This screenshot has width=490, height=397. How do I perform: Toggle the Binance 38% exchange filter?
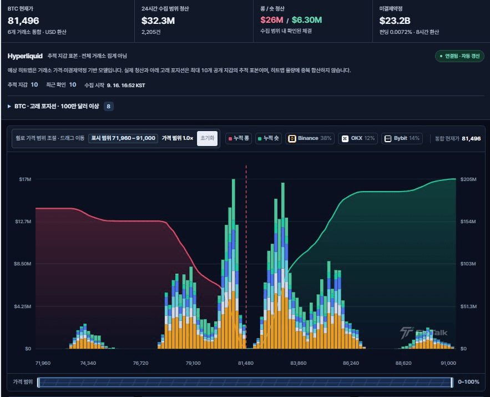(x=310, y=138)
